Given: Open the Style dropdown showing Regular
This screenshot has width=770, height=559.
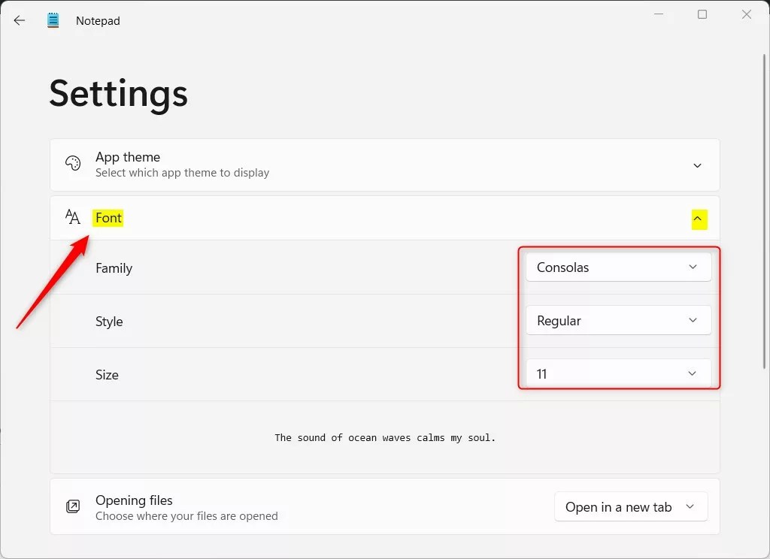Looking at the screenshot, I should (x=618, y=320).
